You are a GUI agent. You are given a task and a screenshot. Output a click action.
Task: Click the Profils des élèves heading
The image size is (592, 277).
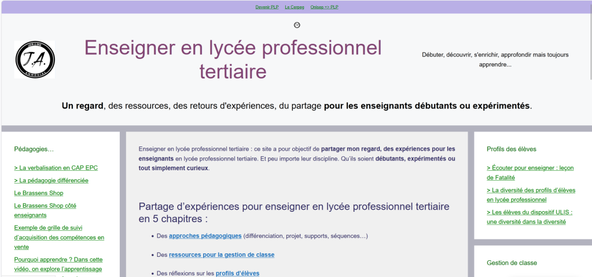pos(512,149)
